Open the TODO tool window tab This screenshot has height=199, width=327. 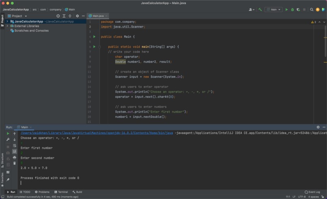pos(25,192)
